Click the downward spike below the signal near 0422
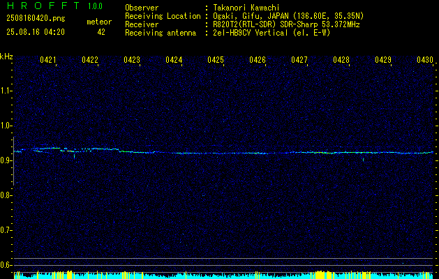Viewport: 439px width, 279px height. (x=74, y=156)
